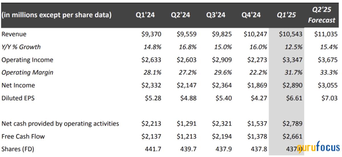Image resolution: width=342 pixels, height=157 pixels.
Task: Click the Net Income row label
Action: pyautogui.click(x=18, y=85)
